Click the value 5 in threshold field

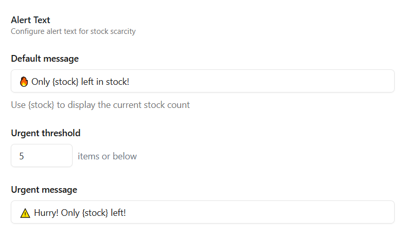22,156
